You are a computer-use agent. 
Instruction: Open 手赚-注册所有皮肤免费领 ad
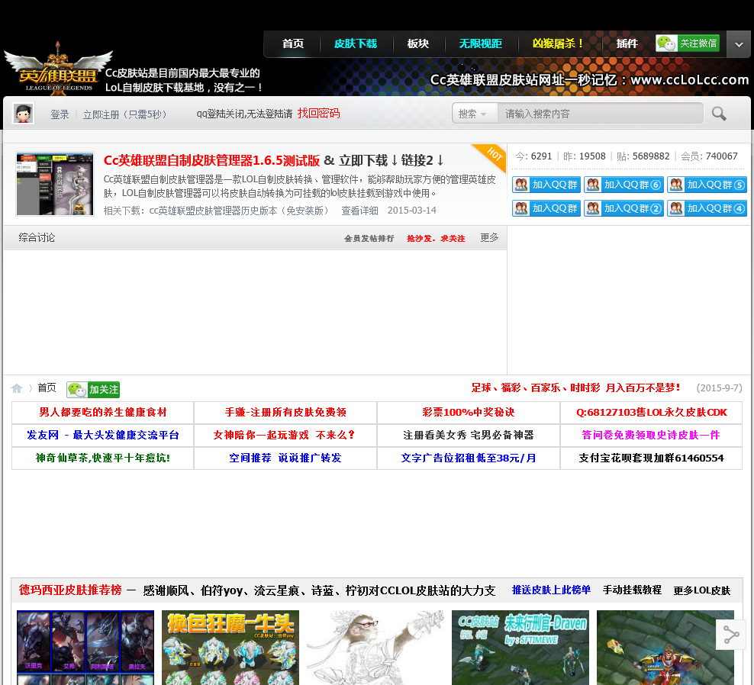[x=285, y=413]
